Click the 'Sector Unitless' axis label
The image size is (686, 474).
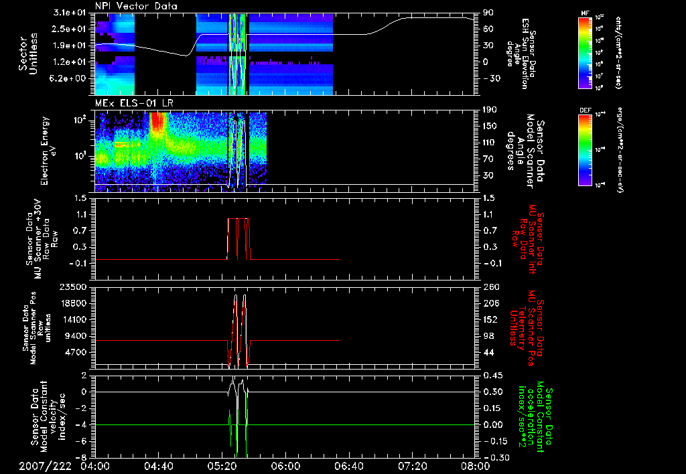tap(27, 54)
